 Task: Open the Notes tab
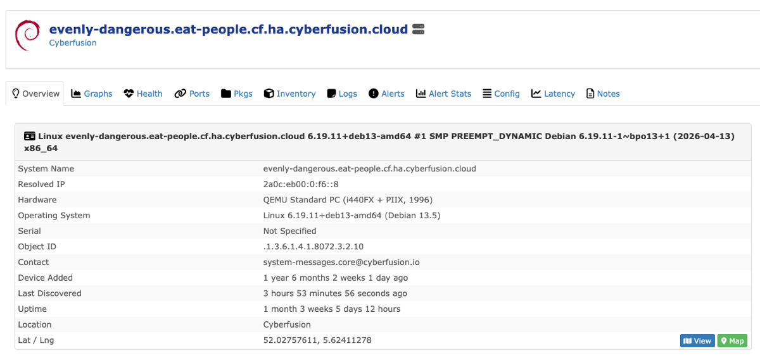point(603,94)
